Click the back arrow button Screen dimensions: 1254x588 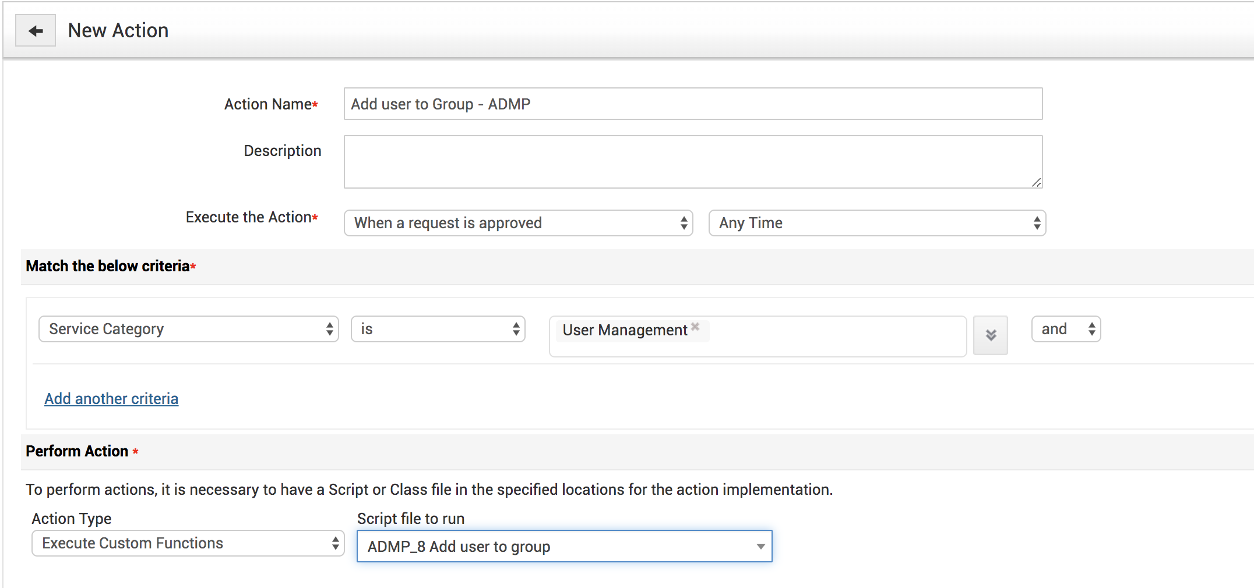point(36,31)
